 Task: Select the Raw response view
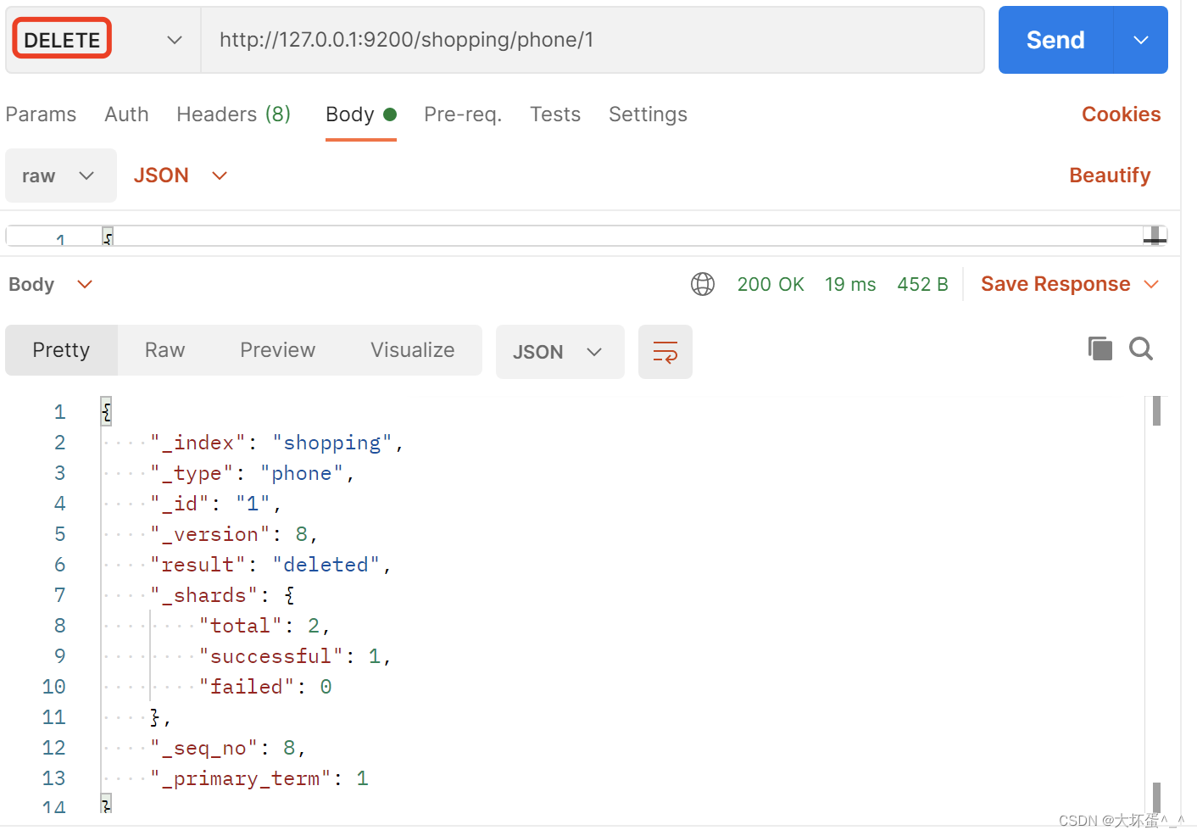[x=164, y=350]
